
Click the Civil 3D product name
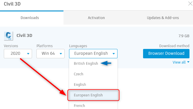coord(24,35)
